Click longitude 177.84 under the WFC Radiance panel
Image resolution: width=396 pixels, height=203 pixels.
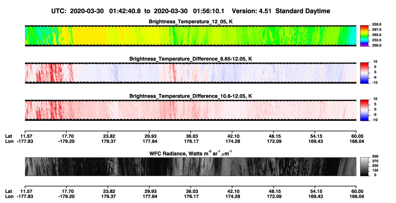pos(150,196)
